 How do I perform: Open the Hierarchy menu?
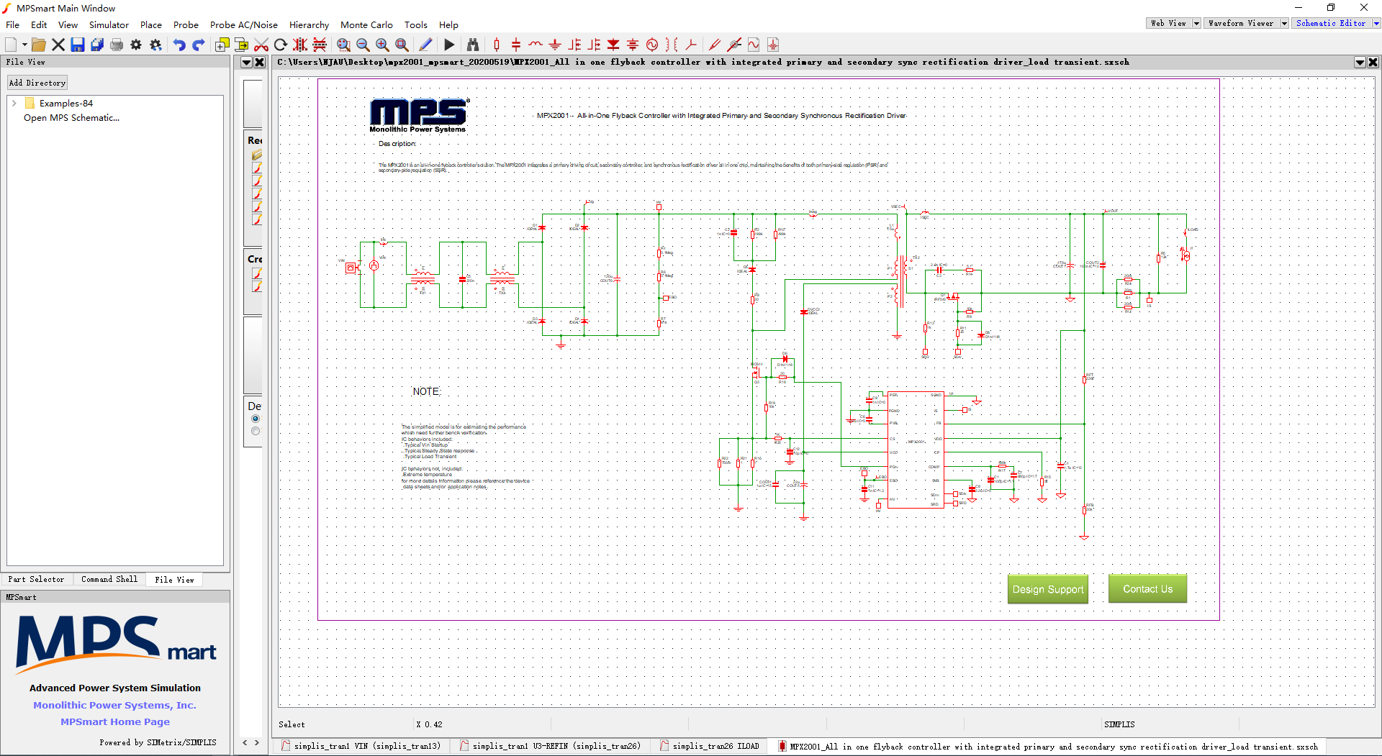pyautogui.click(x=309, y=24)
